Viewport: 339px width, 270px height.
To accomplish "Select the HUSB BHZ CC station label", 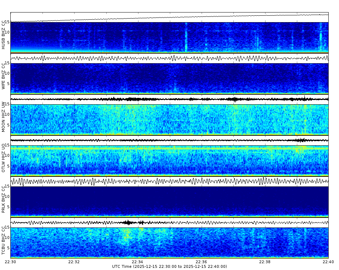I will [x=4, y=36].
